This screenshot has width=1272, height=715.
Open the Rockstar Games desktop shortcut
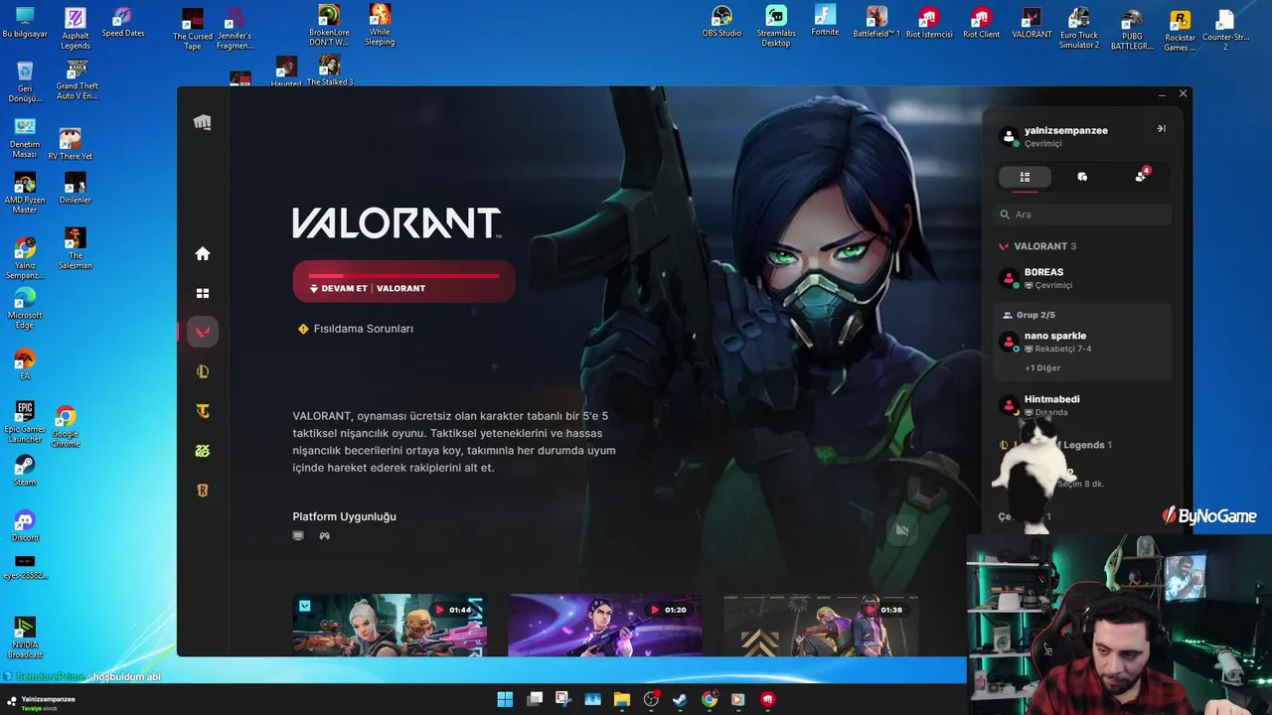click(1180, 29)
